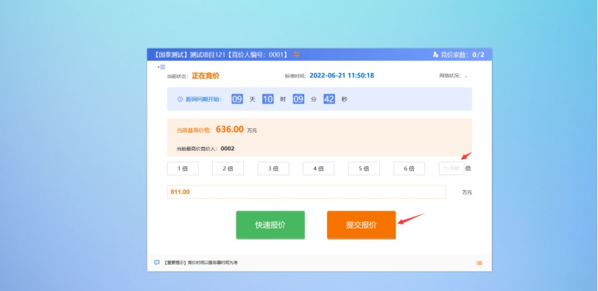This screenshot has width=598, height=291.
Task: Click the green 快速报价 button
Action: 270,225
